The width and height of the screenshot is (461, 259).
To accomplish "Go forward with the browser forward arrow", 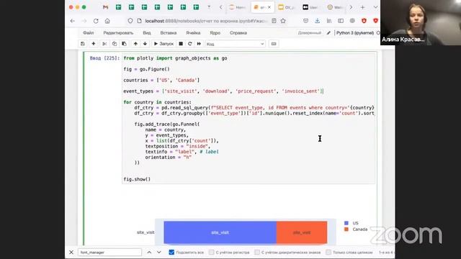I will tap(84, 21).
